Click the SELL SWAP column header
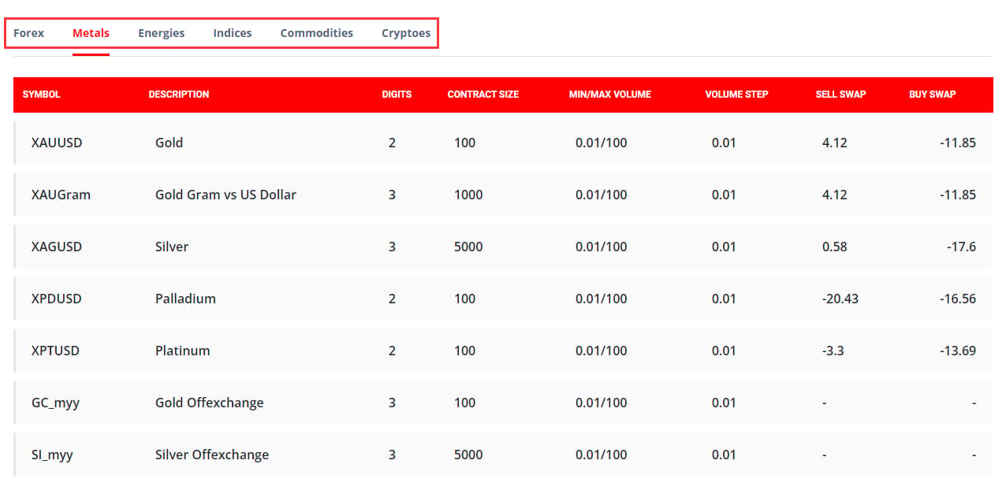The width and height of the screenshot is (1006, 490). click(x=841, y=95)
